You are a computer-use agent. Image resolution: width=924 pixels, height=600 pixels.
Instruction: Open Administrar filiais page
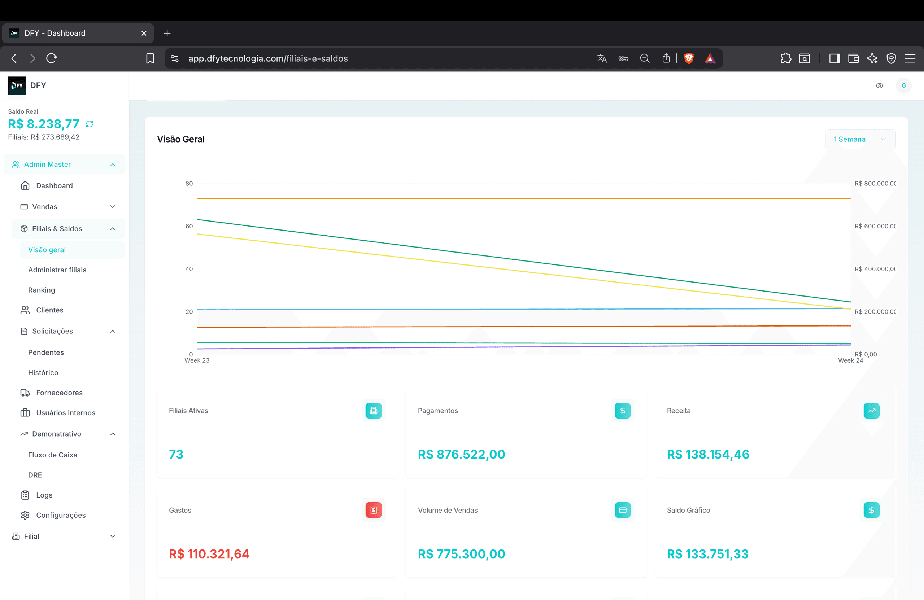[57, 270]
